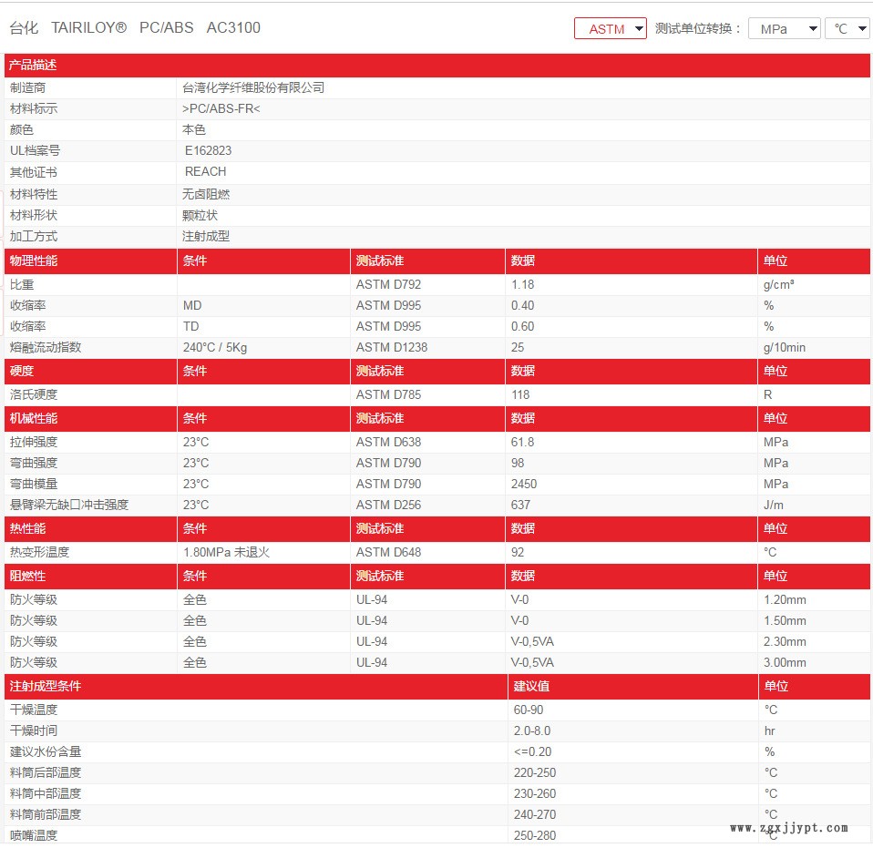Screen dimensions: 873x848
Task: Select the 机械性能 section header
Action: [33, 419]
